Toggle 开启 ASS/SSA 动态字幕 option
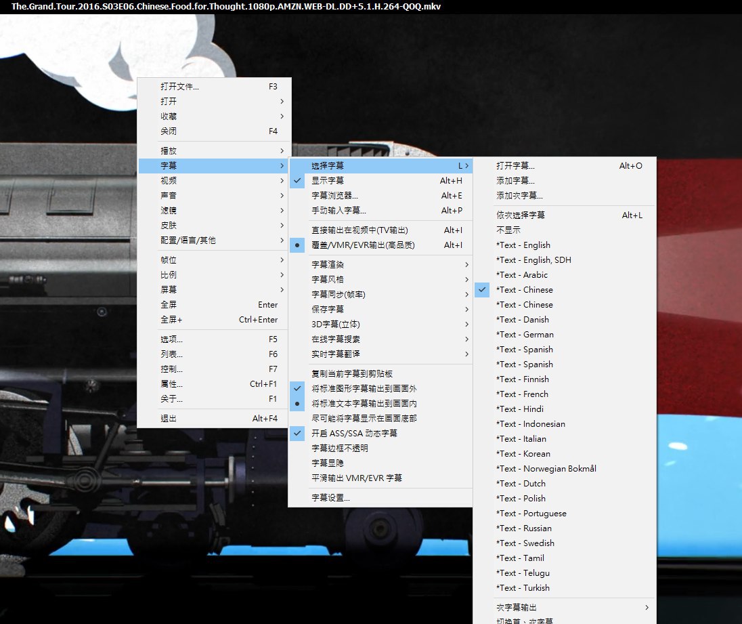Image resolution: width=742 pixels, height=624 pixels. (x=354, y=434)
